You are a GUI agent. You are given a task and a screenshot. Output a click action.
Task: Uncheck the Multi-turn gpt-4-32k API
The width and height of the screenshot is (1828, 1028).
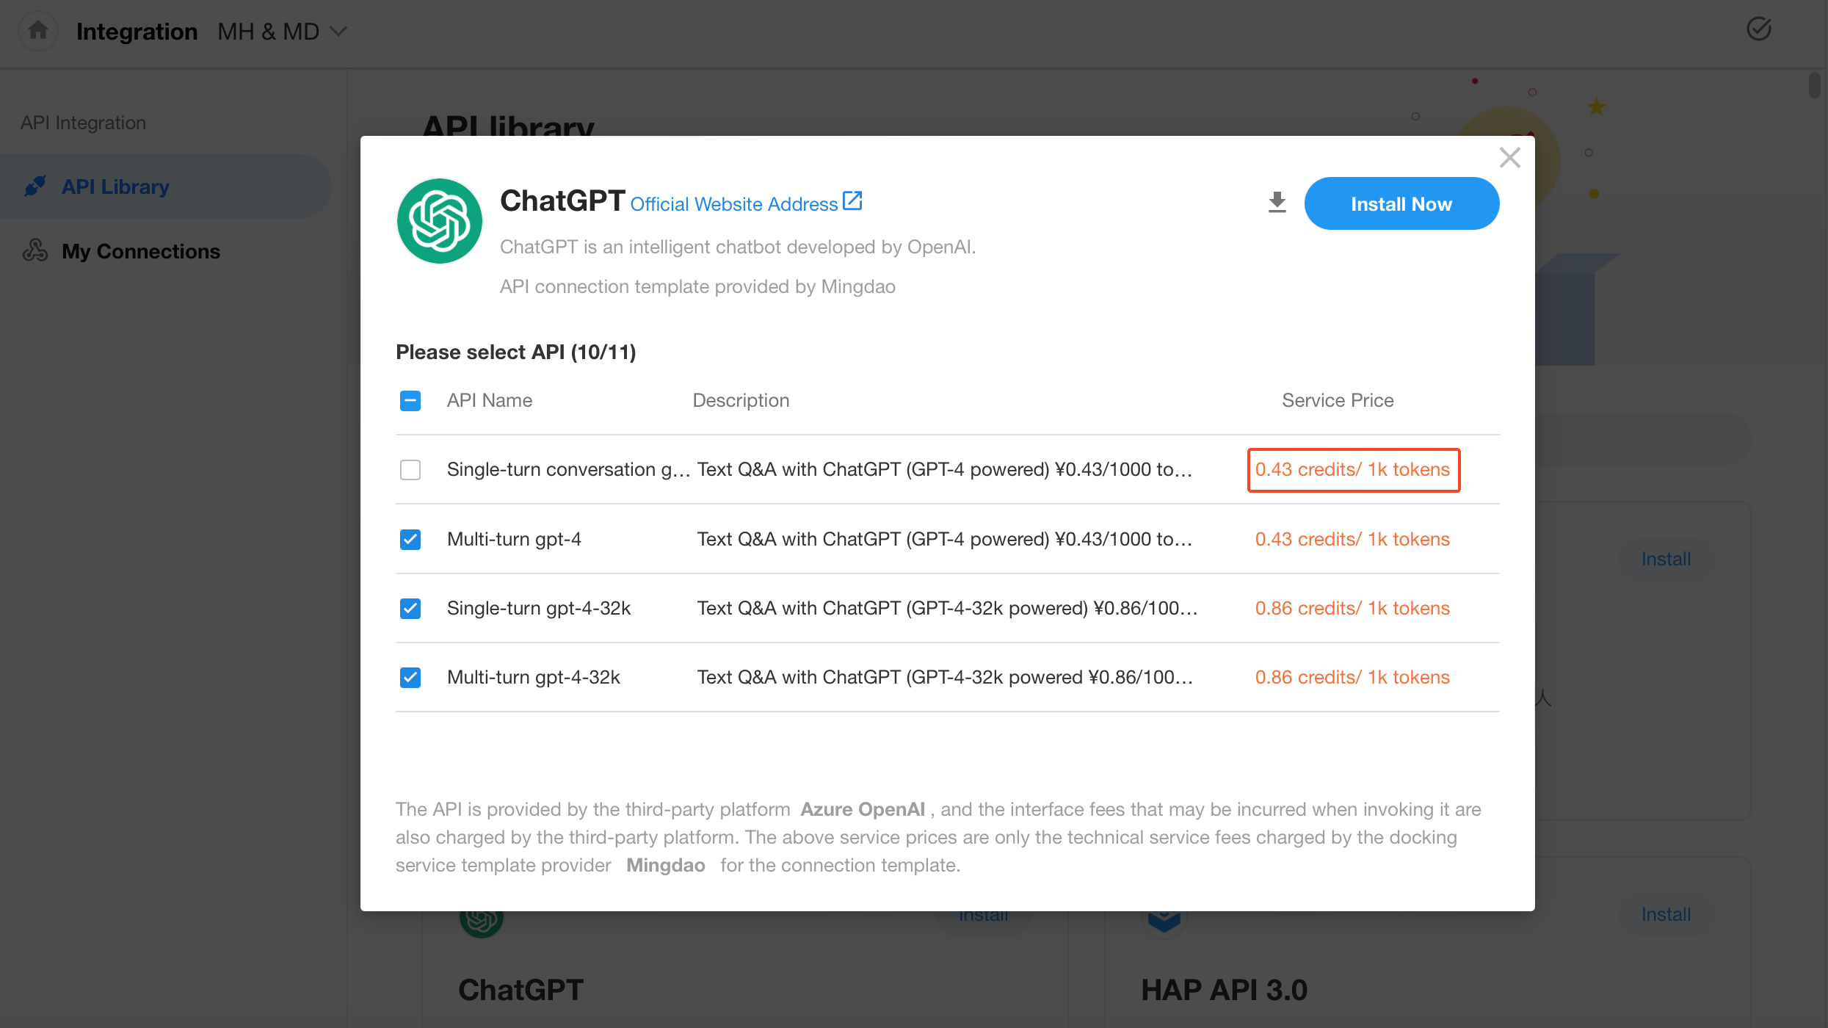[x=410, y=678]
